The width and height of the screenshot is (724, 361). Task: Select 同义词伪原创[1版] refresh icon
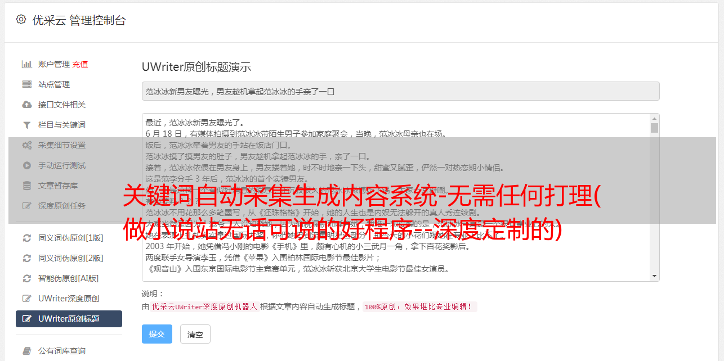coord(26,238)
